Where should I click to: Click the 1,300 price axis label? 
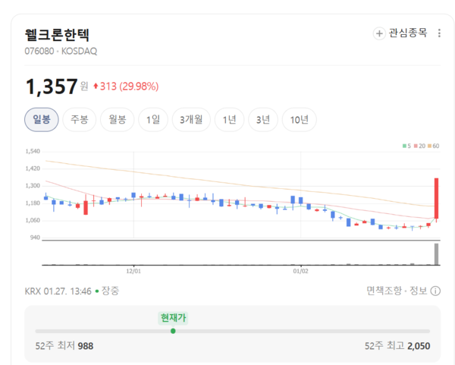33,186
